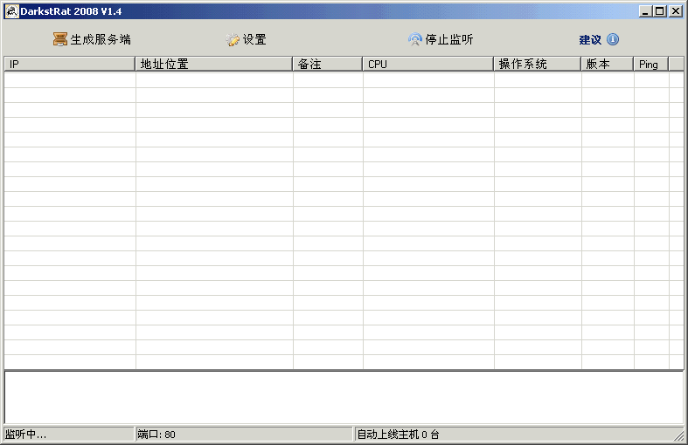Maximize the DarkstRat window

coord(659,10)
